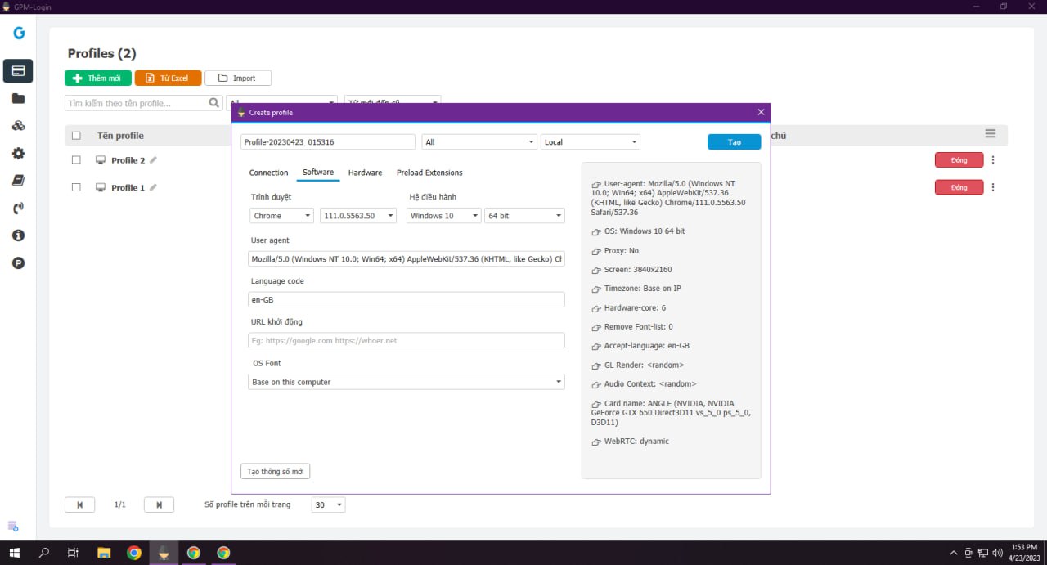The width and height of the screenshot is (1047, 565).
Task: Click monitor icon beside Profile 1
Action: click(101, 187)
